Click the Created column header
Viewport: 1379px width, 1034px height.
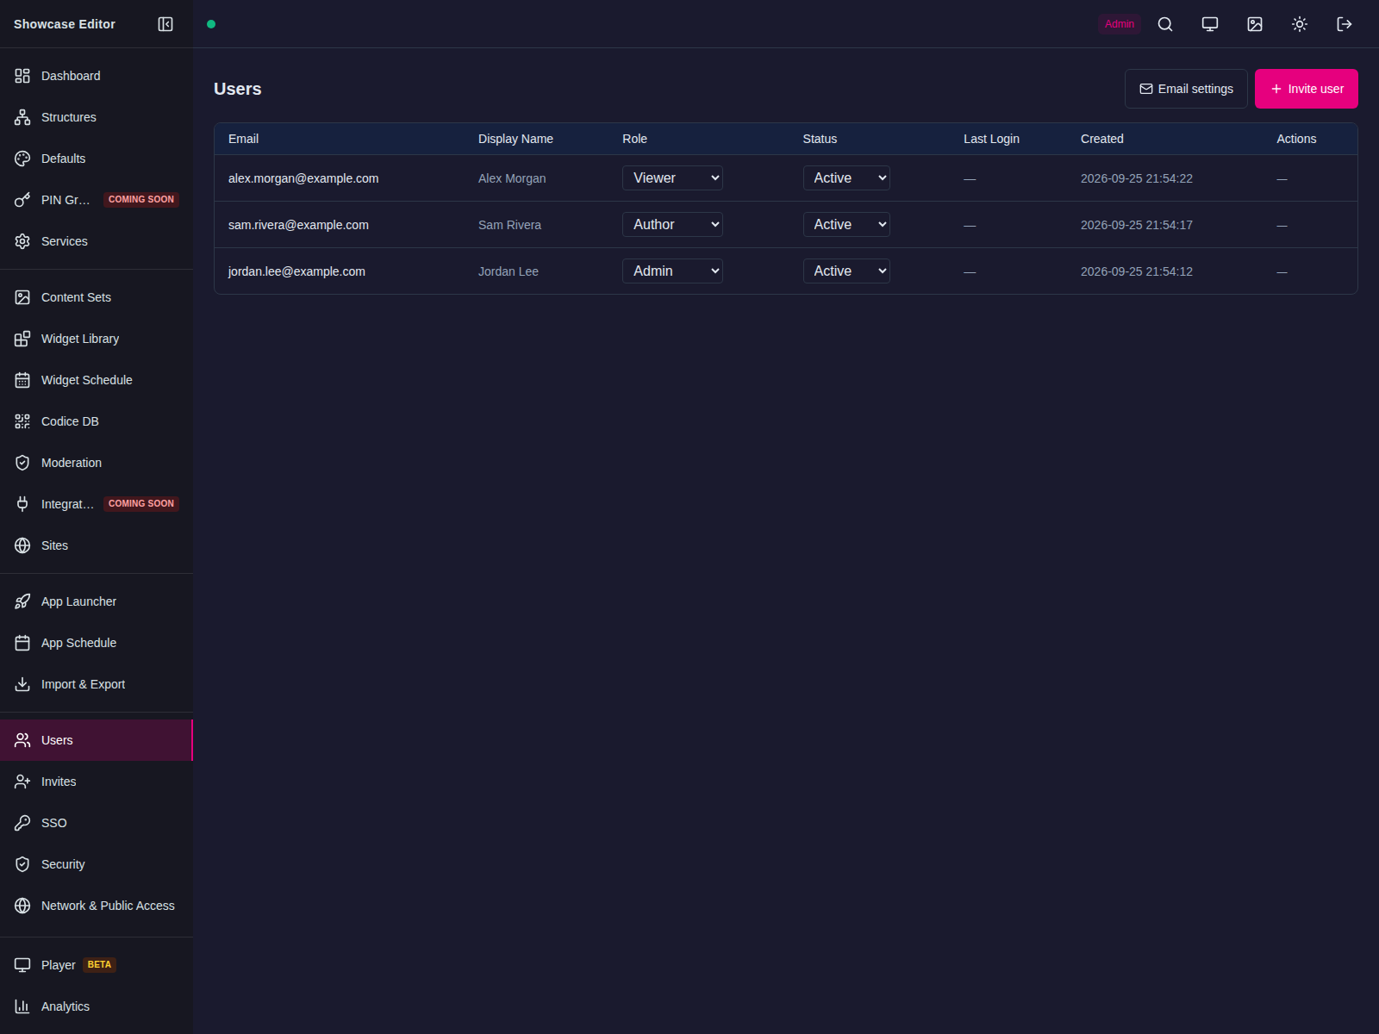[x=1102, y=139]
